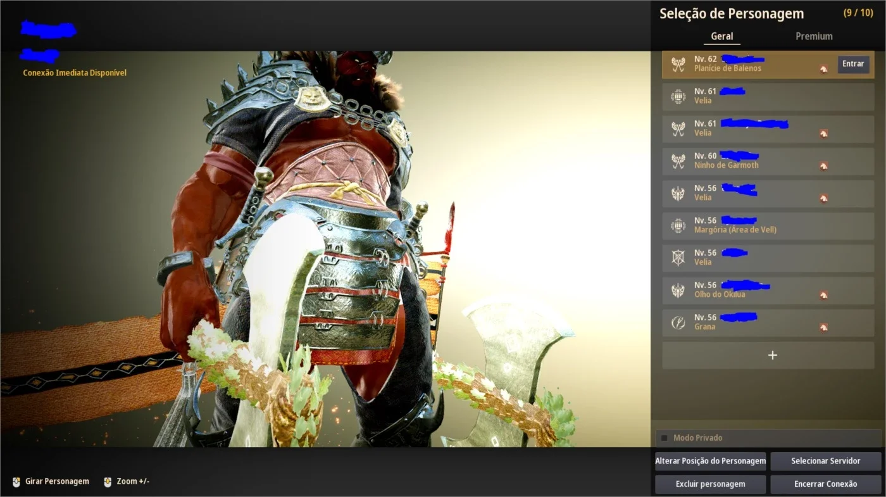
Task: Select the Margória (Área de Vell) character entry
Action: [x=768, y=226]
